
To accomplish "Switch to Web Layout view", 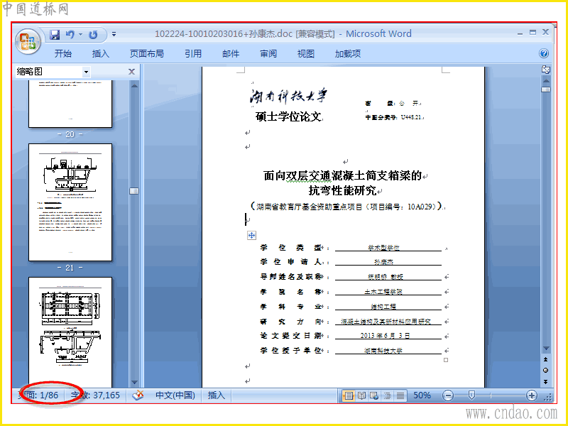I will point(374,395).
